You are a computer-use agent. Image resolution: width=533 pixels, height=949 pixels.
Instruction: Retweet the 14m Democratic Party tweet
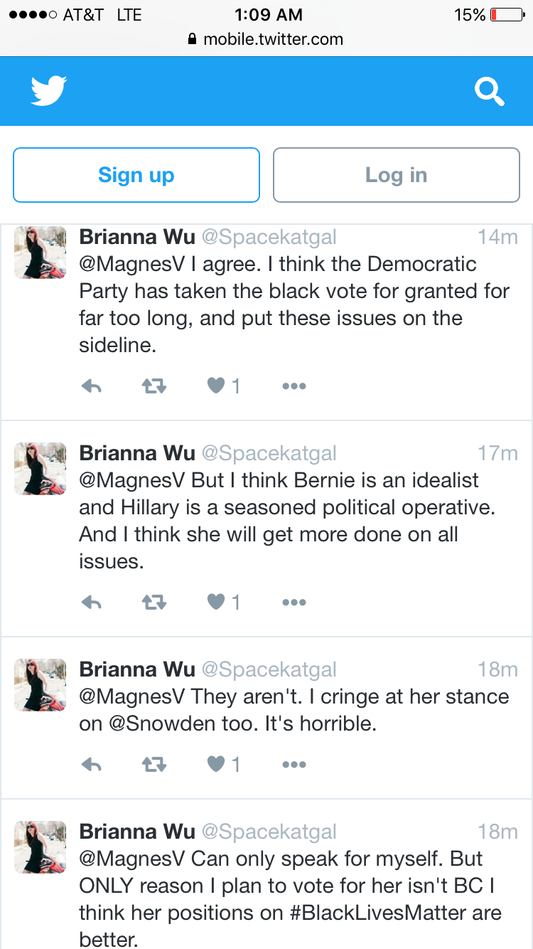(154, 386)
